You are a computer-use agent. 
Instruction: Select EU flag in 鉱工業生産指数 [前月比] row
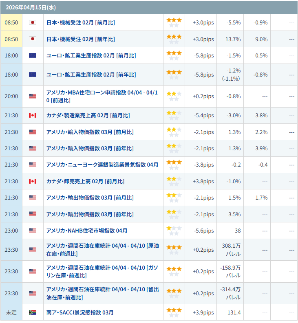(33, 55)
